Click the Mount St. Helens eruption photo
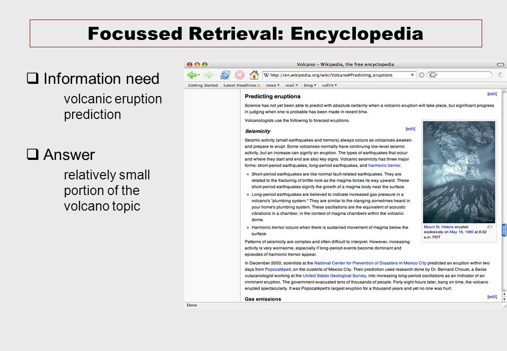Viewport: 507px width, 351px height. (x=459, y=172)
